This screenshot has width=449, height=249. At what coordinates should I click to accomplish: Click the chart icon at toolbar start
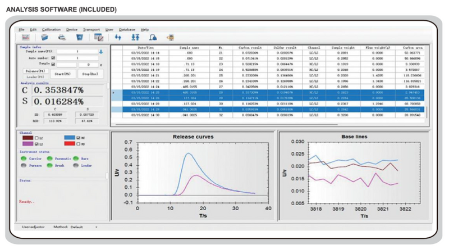click(25, 37)
